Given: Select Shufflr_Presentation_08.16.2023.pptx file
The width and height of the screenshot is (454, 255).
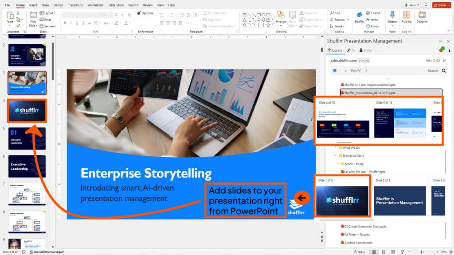Looking at the screenshot, I should pyautogui.click(x=391, y=93).
